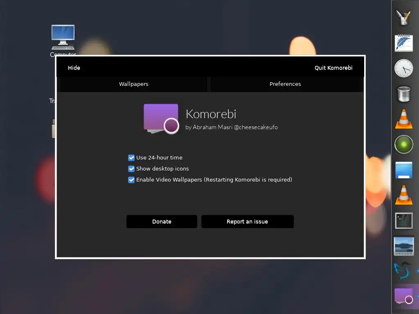Disable Enable Video Wallpapers checkbox
Viewport: 419px width, 314px height.
point(131,180)
